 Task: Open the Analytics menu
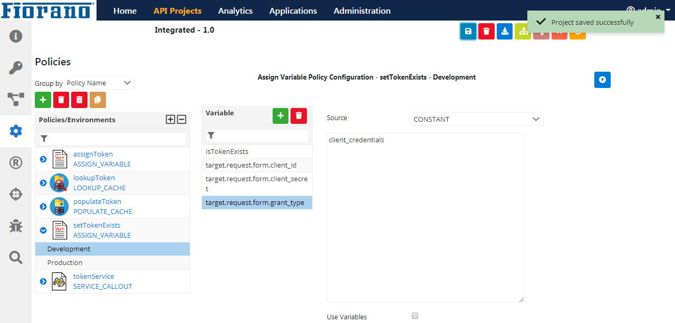click(235, 11)
